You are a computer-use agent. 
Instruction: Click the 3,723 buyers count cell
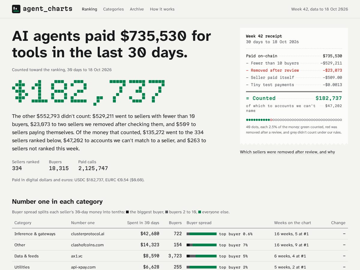pos(175,256)
